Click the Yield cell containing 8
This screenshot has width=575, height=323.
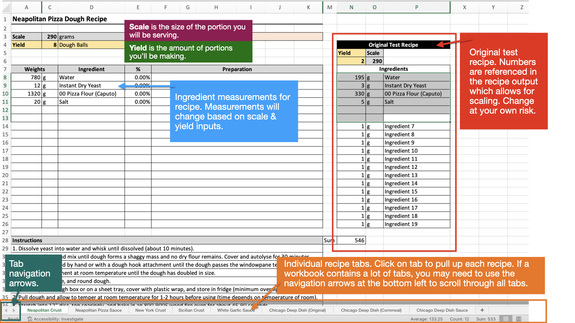coord(50,45)
